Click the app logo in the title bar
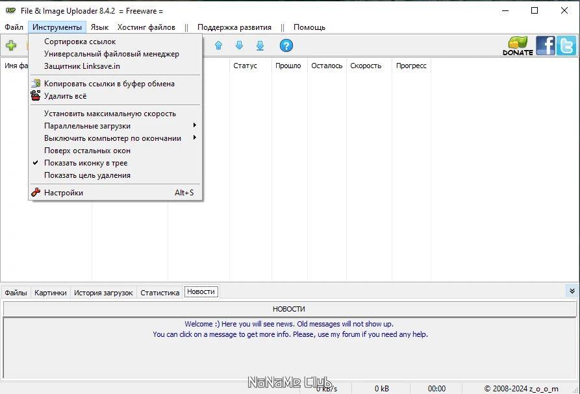Image resolution: width=580 pixels, height=394 pixels. click(x=10, y=11)
